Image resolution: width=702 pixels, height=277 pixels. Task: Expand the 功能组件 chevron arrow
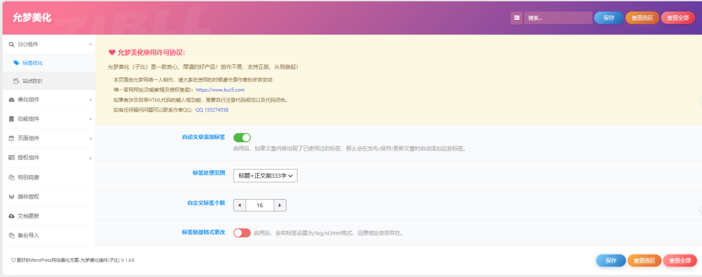tap(90, 119)
